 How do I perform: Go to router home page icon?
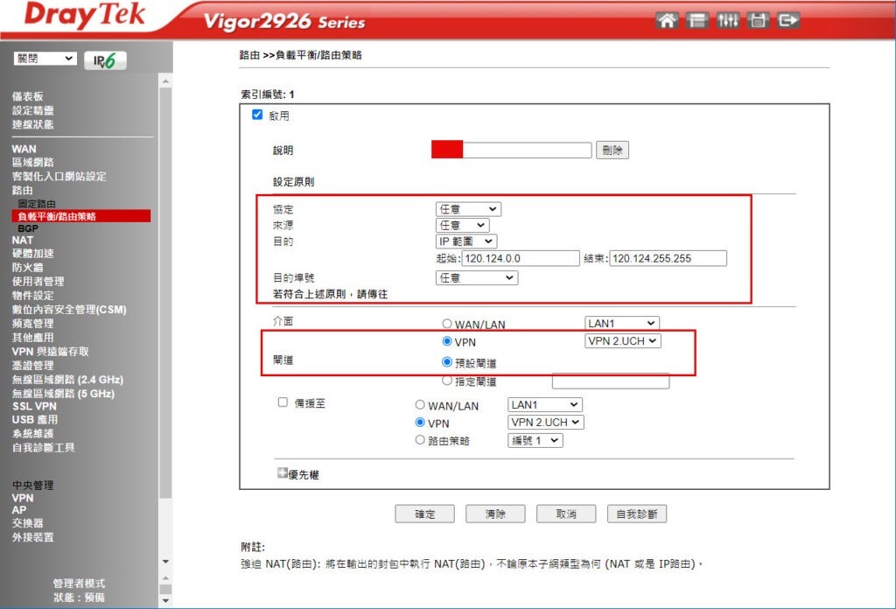[x=667, y=21]
